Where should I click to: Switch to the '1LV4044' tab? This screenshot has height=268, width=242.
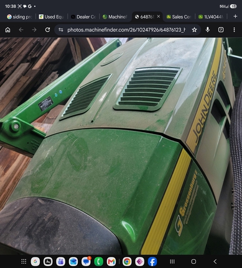[211, 17]
